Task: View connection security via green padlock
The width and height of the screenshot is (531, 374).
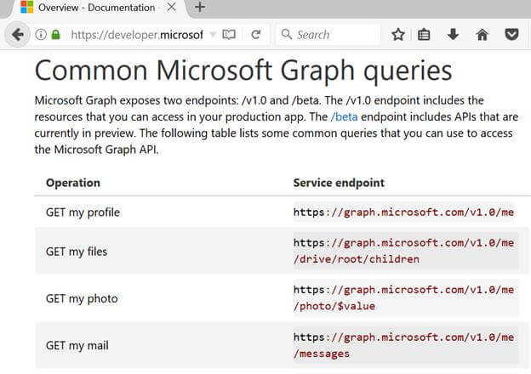Action: point(56,35)
